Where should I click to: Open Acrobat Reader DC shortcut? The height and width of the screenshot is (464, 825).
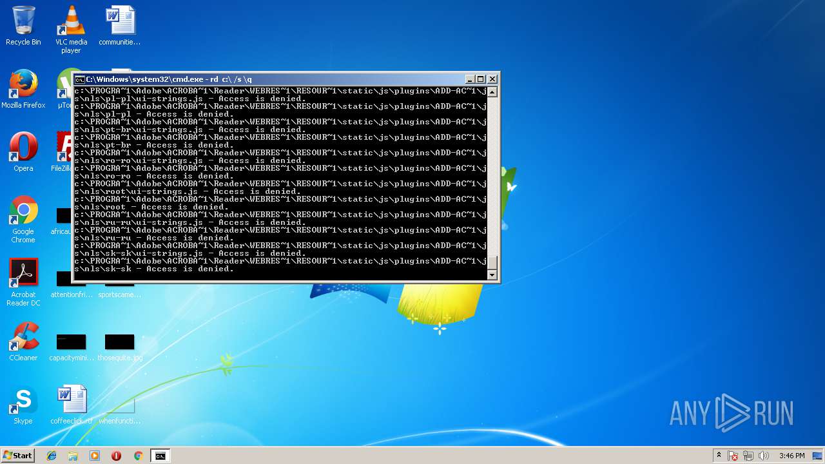click(x=23, y=282)
